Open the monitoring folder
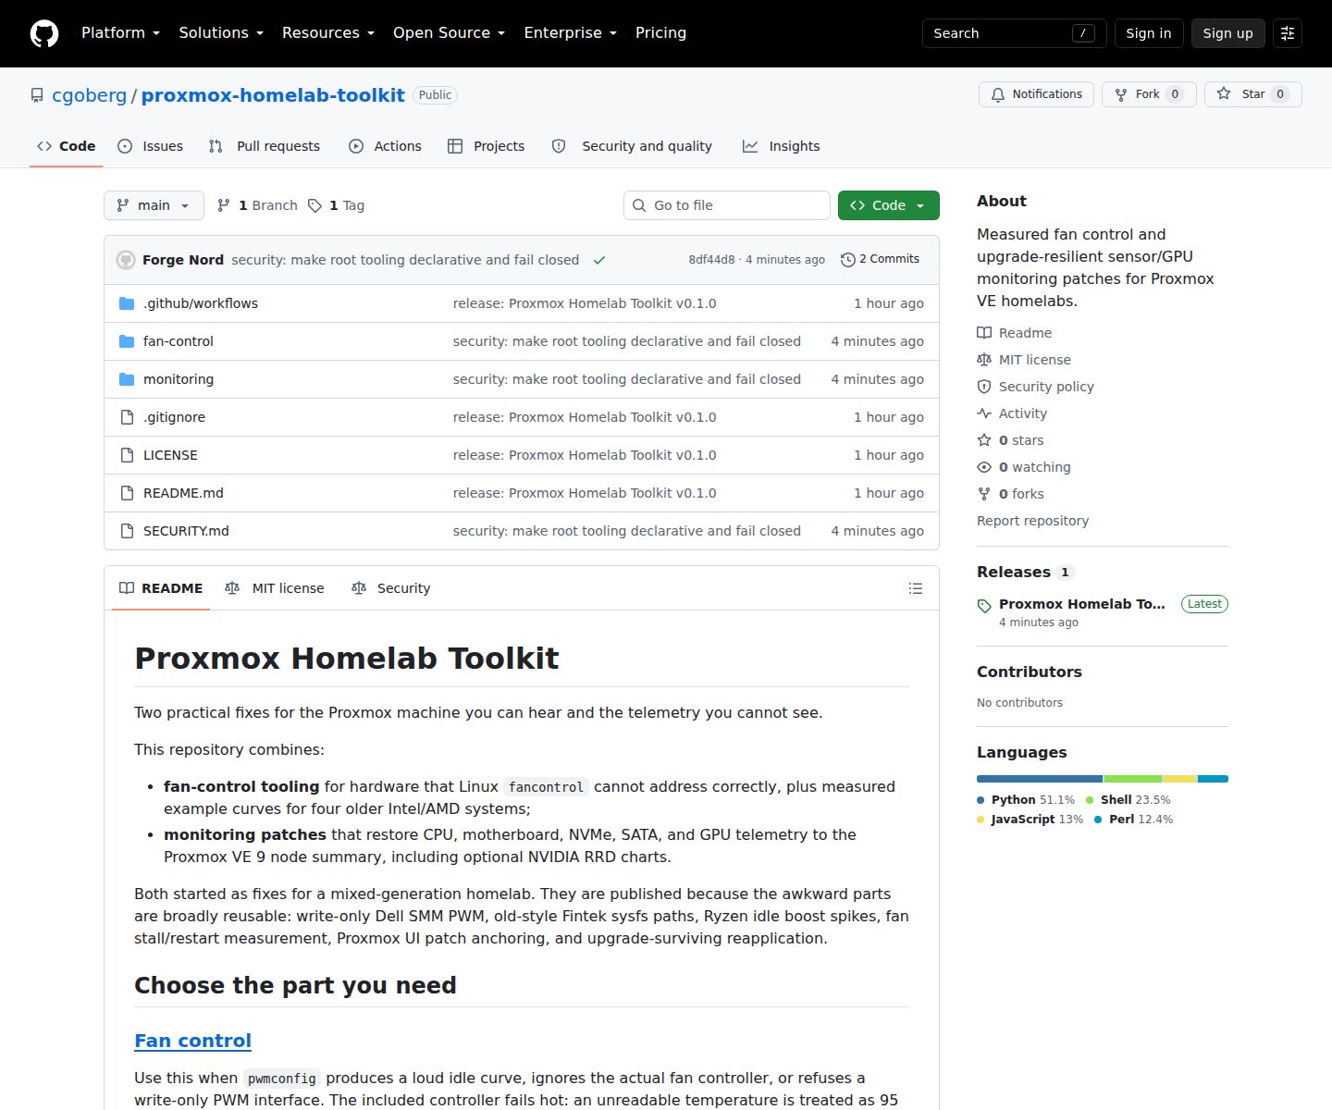This screenshot has height=1110, width=1332. (x=179, y=379)
